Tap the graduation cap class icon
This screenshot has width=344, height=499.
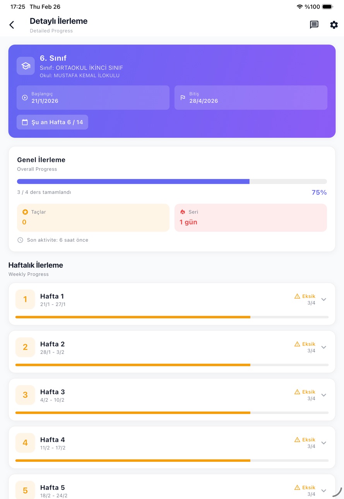coord(26,66)
